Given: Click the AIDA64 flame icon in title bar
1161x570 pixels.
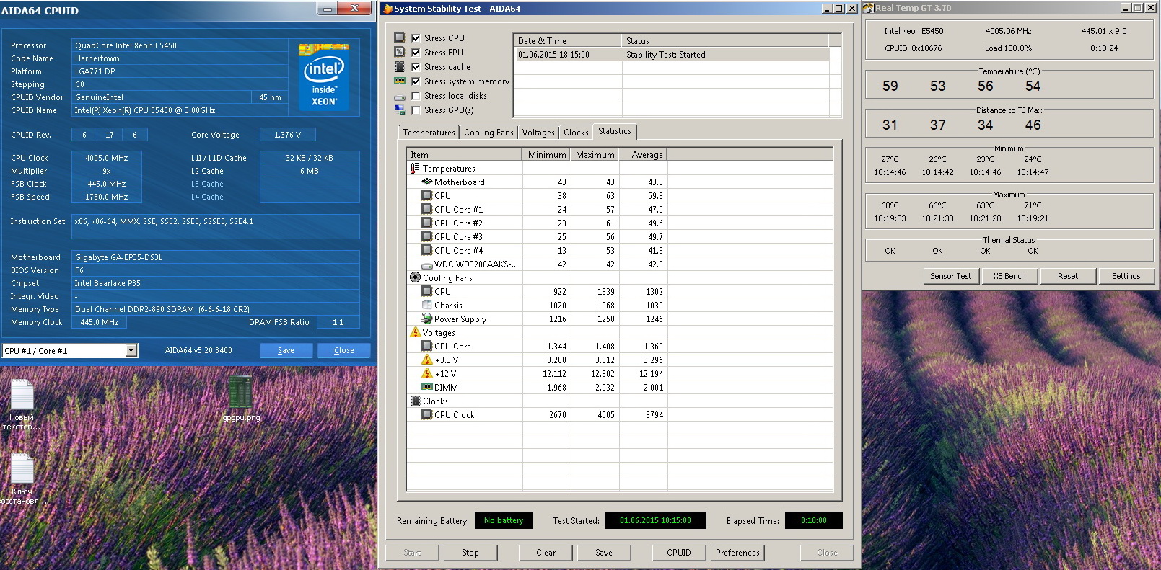Looking at the screenshot, I should pos(387,9).
